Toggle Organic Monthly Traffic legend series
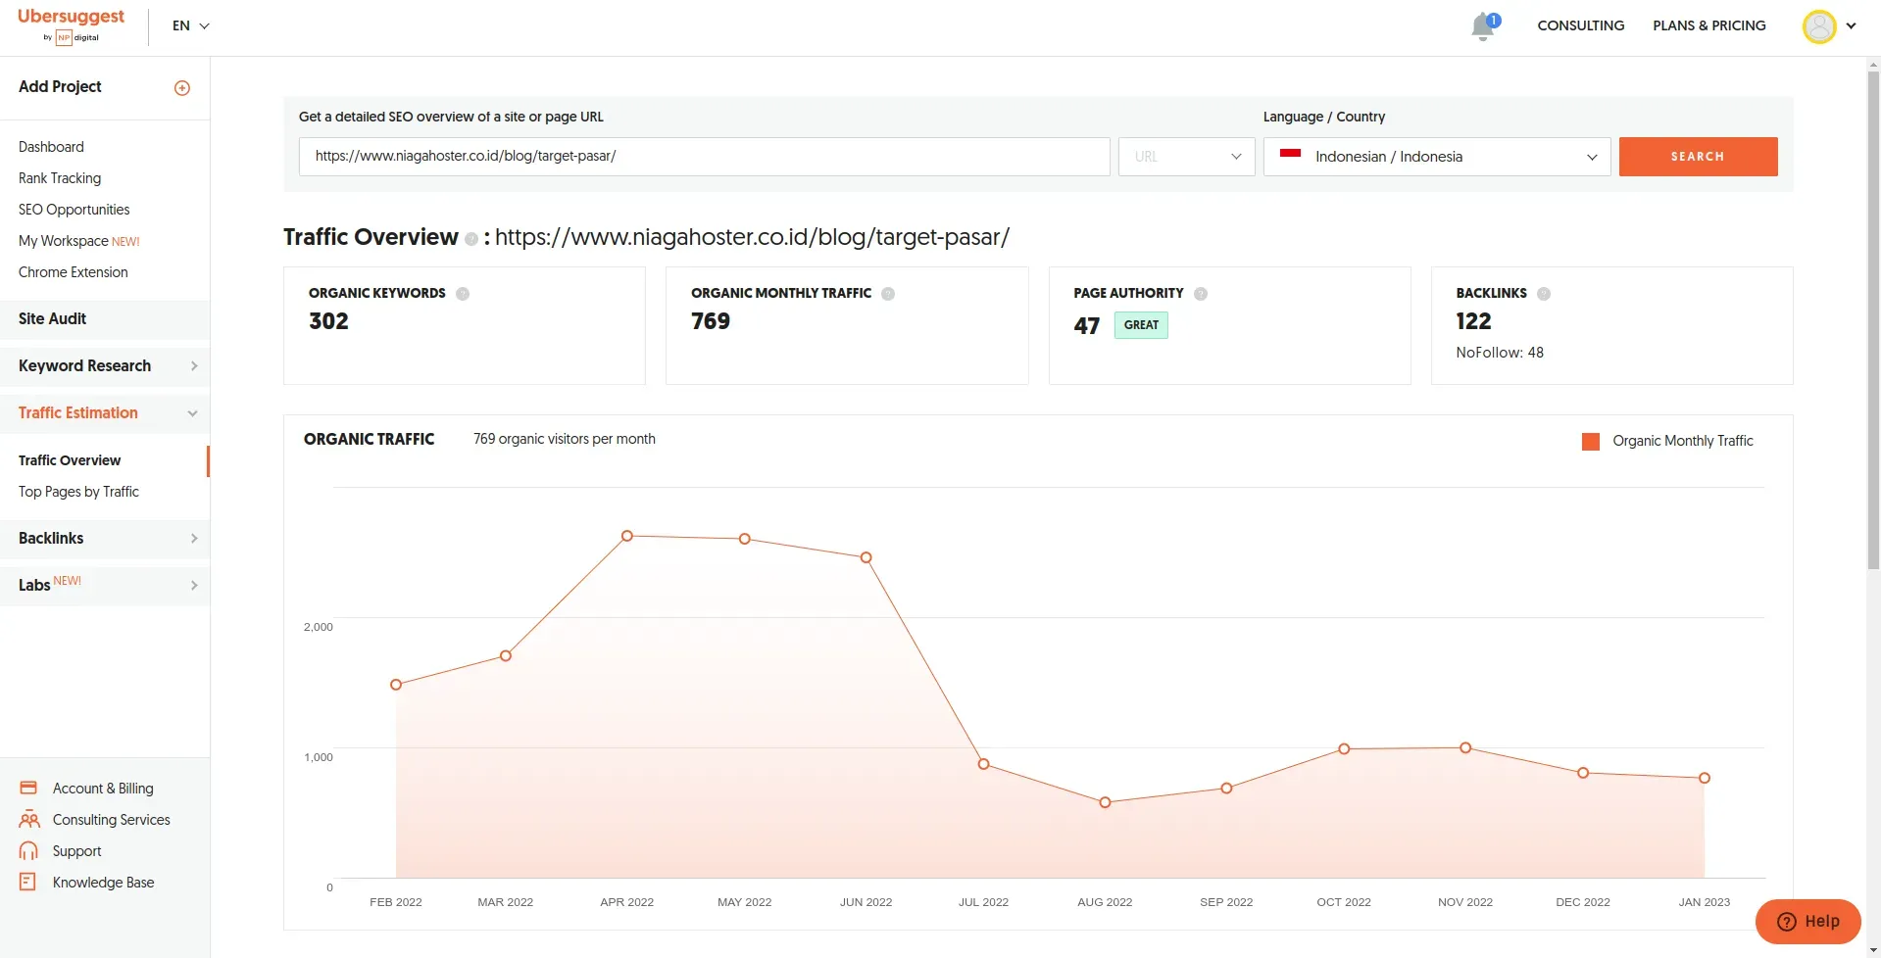The image size is (1881, 958). [1667, 442]
